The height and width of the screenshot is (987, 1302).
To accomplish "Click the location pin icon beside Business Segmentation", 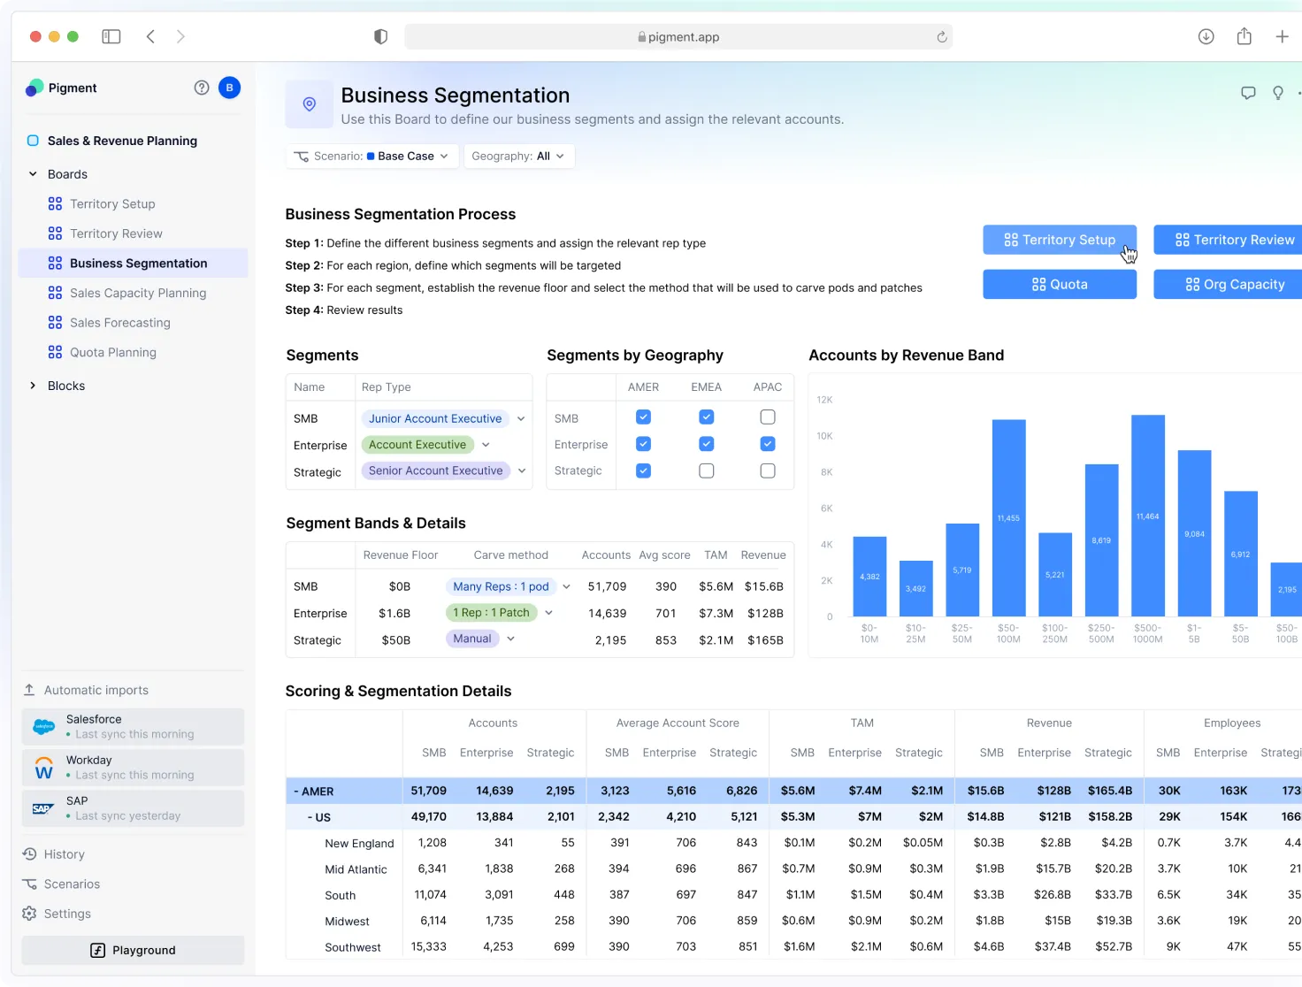I will point(309,103).
